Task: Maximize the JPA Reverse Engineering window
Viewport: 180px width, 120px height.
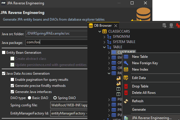Action: pos(132,3)
